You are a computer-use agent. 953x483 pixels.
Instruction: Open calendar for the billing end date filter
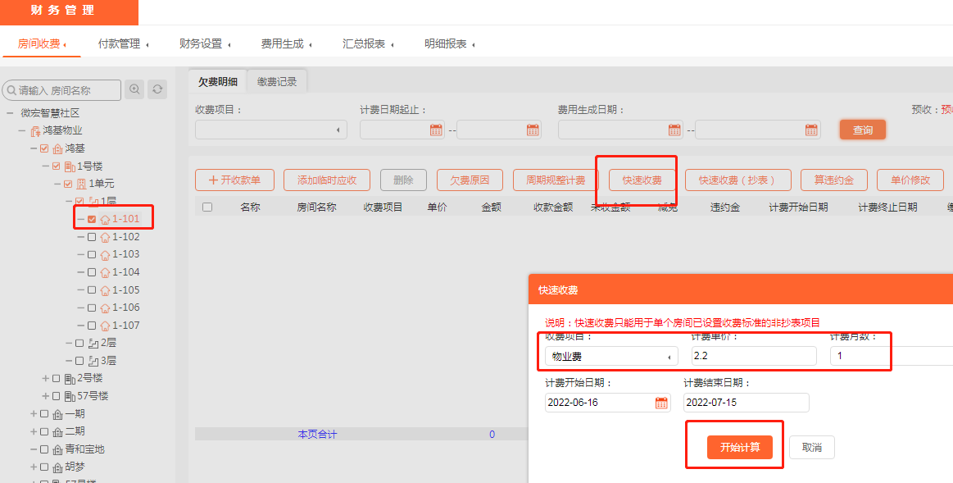coord(533,130)
